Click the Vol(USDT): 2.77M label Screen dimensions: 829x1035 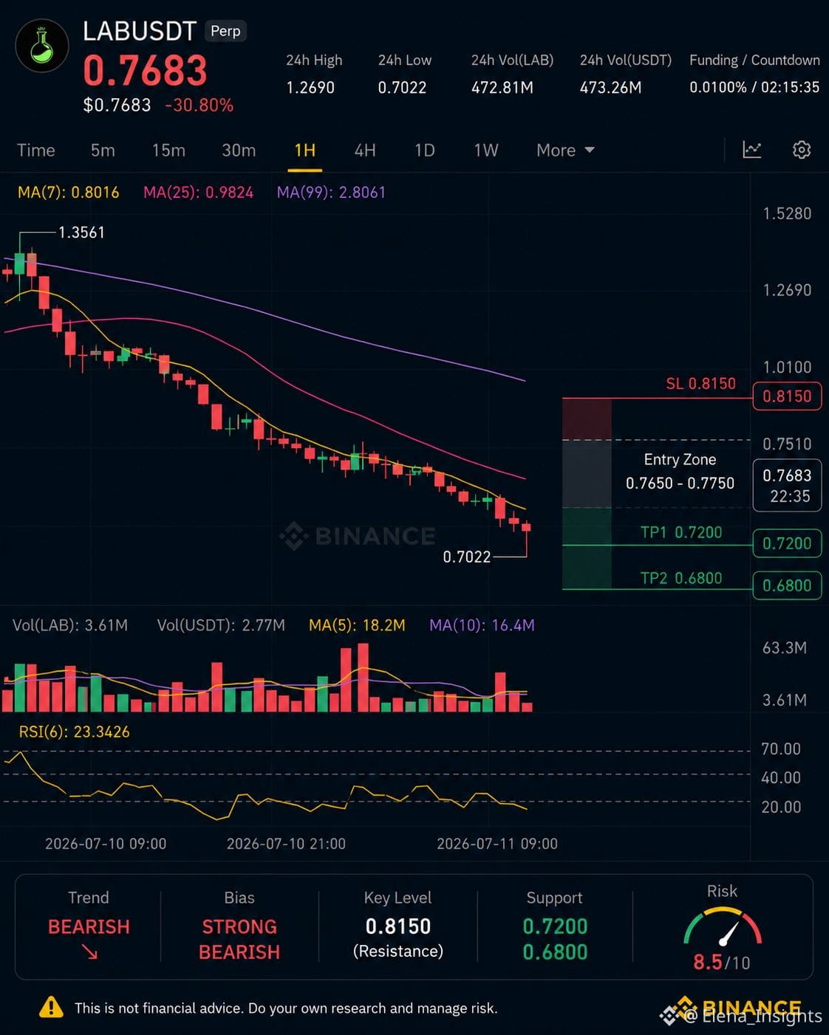pos(221,625)
